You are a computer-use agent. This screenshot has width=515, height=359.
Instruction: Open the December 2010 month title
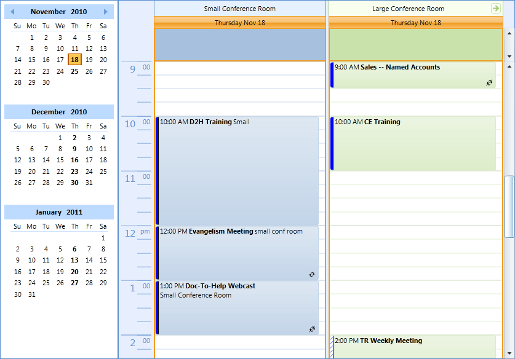[x=59, y=112]
